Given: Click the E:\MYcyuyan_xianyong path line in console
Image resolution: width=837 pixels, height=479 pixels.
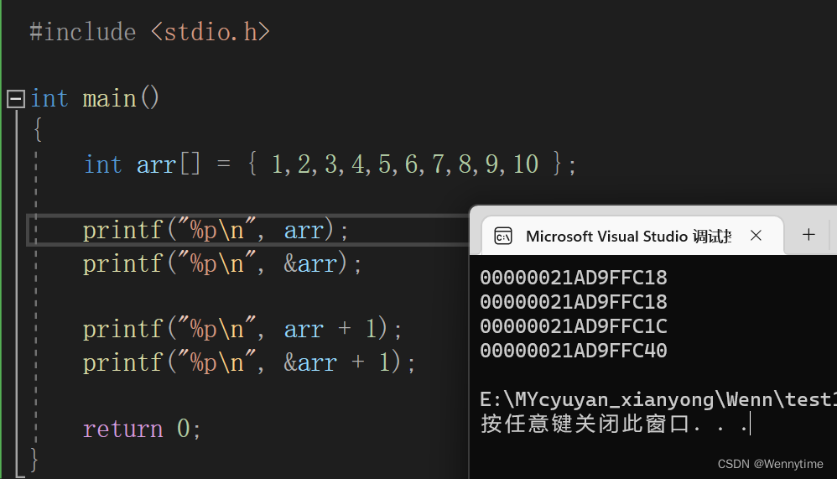Looking at the screenshot, I should pyautogui.click(x=658, y=399).
